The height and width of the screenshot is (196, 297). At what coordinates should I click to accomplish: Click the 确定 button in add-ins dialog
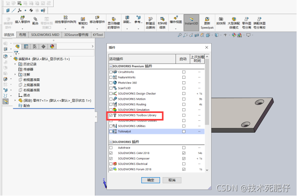pos(151,180)
